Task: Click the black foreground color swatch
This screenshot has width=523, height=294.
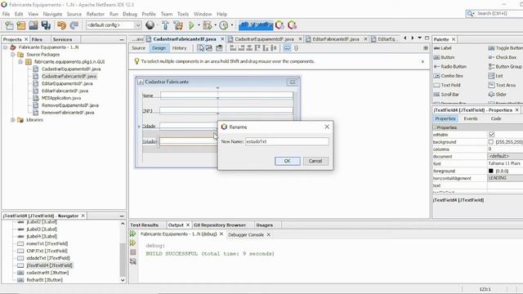Action: pos(491,171)
